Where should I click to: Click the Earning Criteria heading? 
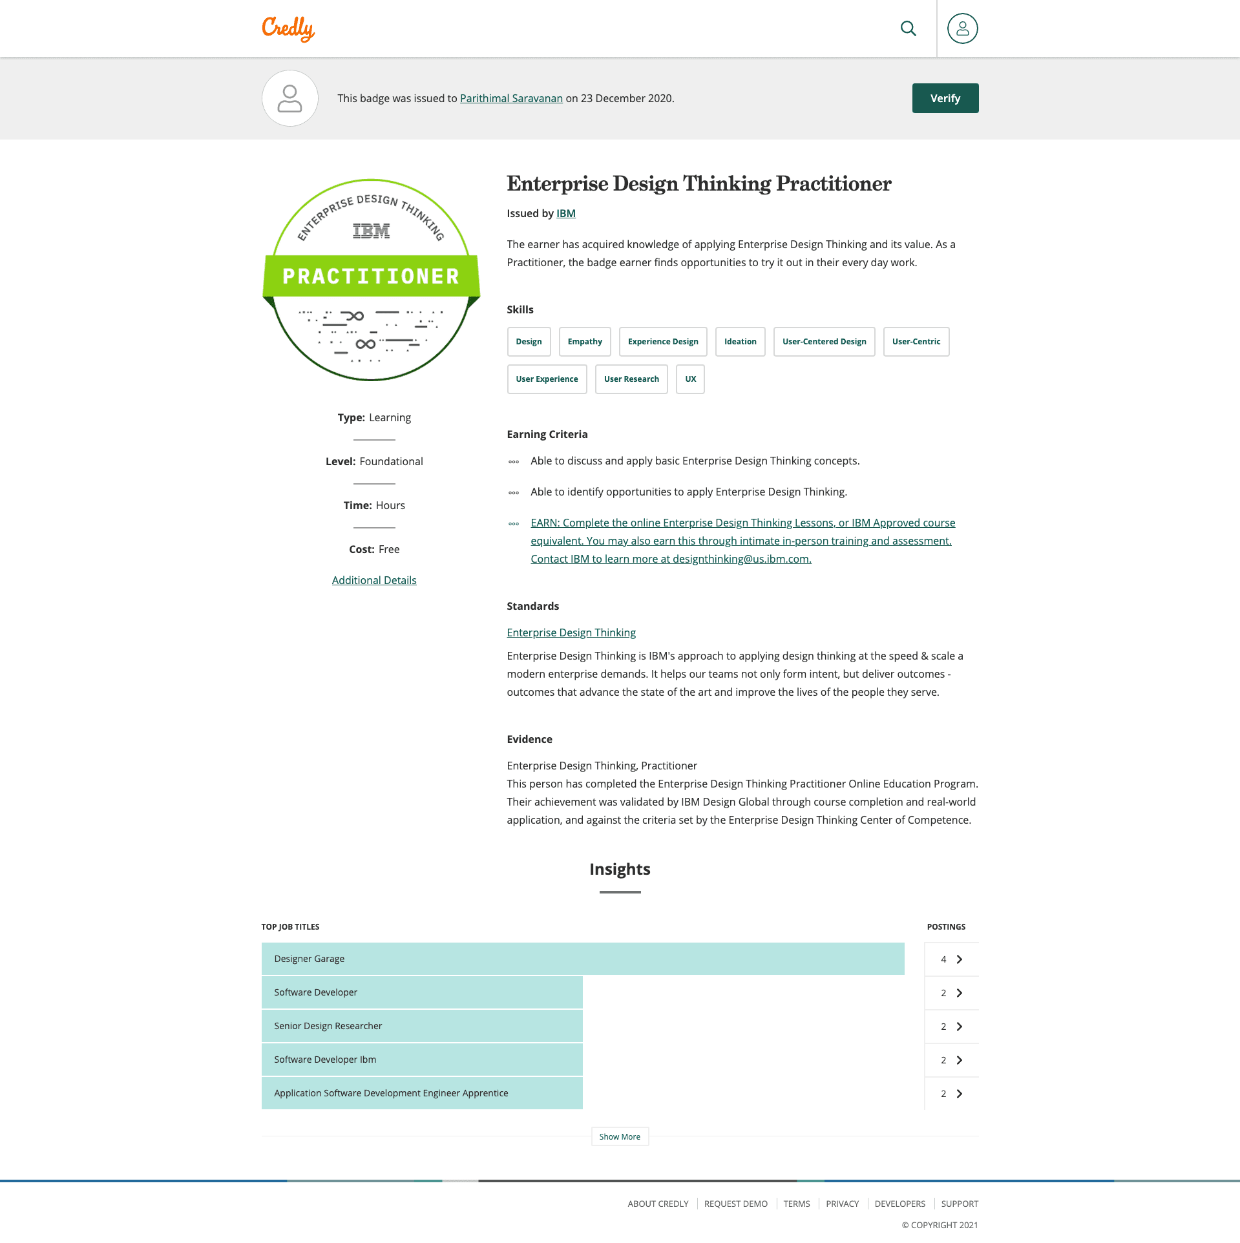coord(547,434)
